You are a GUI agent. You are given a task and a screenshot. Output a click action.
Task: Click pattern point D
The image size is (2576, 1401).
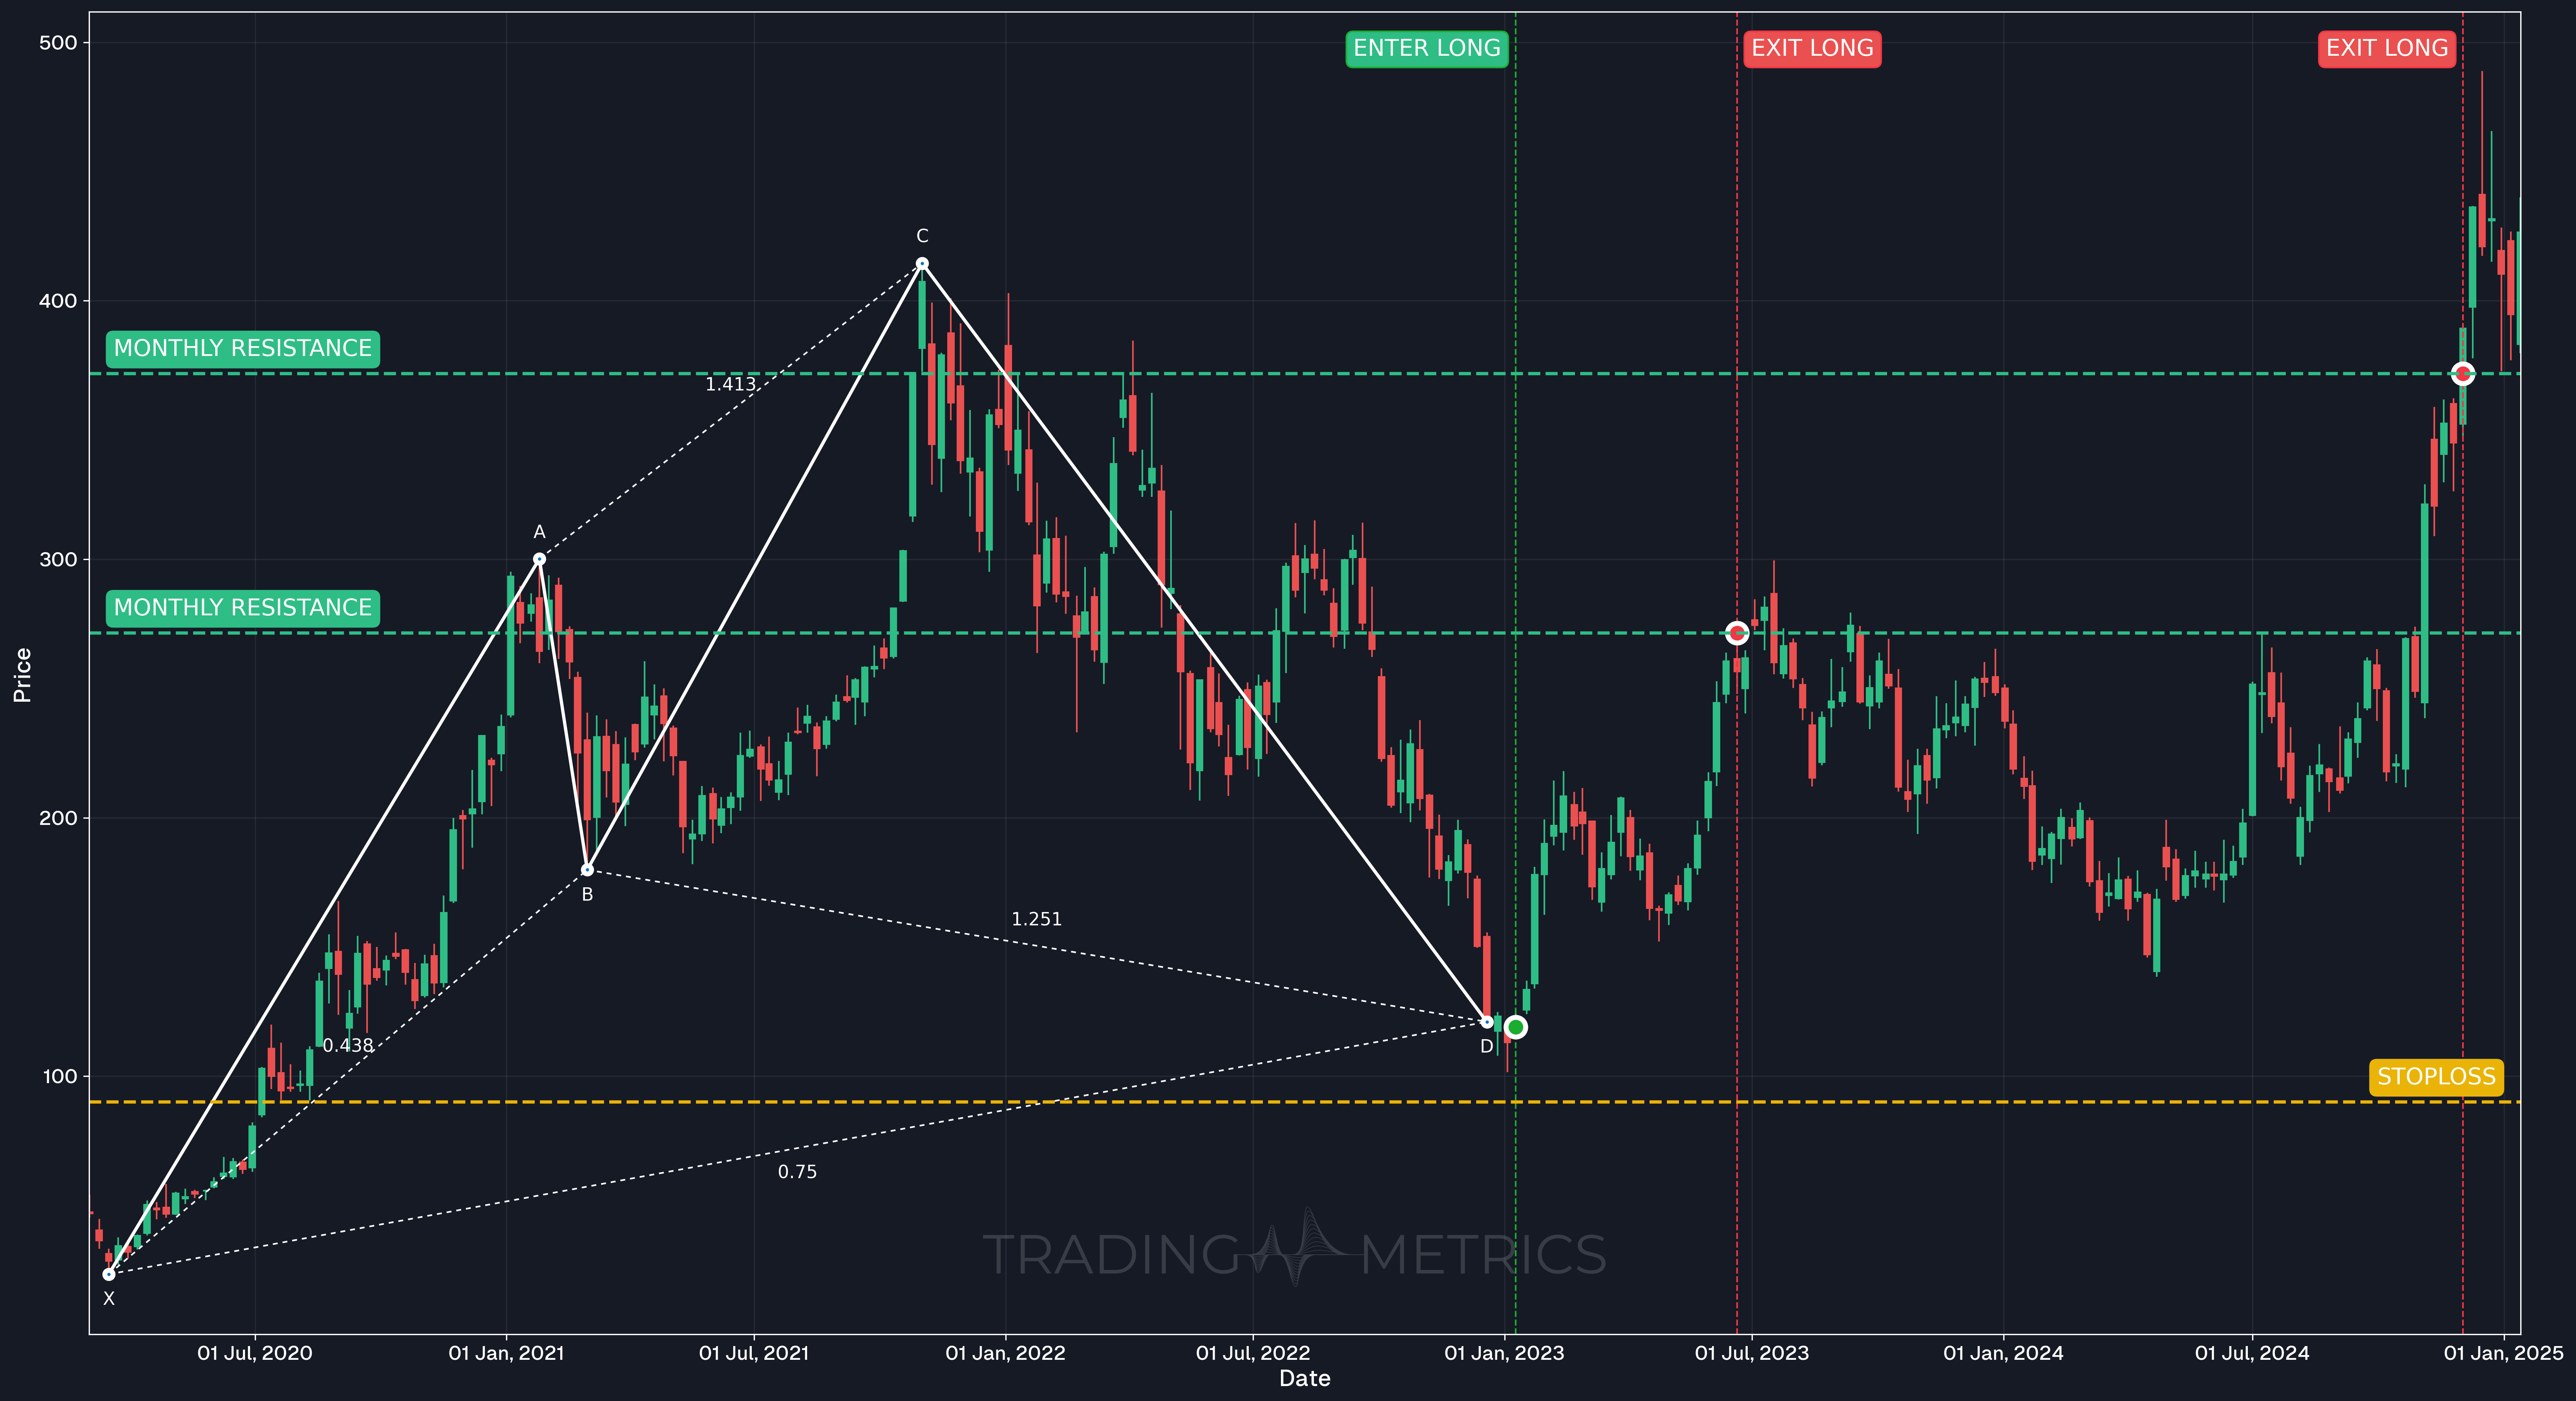pos(1487,1022)
